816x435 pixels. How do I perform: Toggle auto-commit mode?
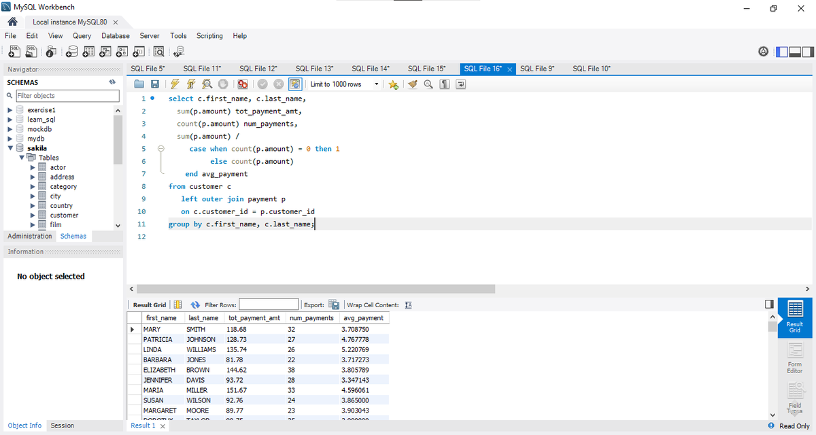[295, 84]
